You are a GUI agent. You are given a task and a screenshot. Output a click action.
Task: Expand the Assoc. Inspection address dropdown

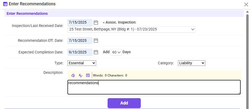coord(193,29)
